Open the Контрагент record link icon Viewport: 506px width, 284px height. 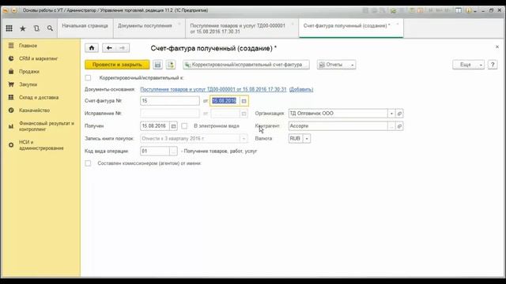tap(399, 126)
